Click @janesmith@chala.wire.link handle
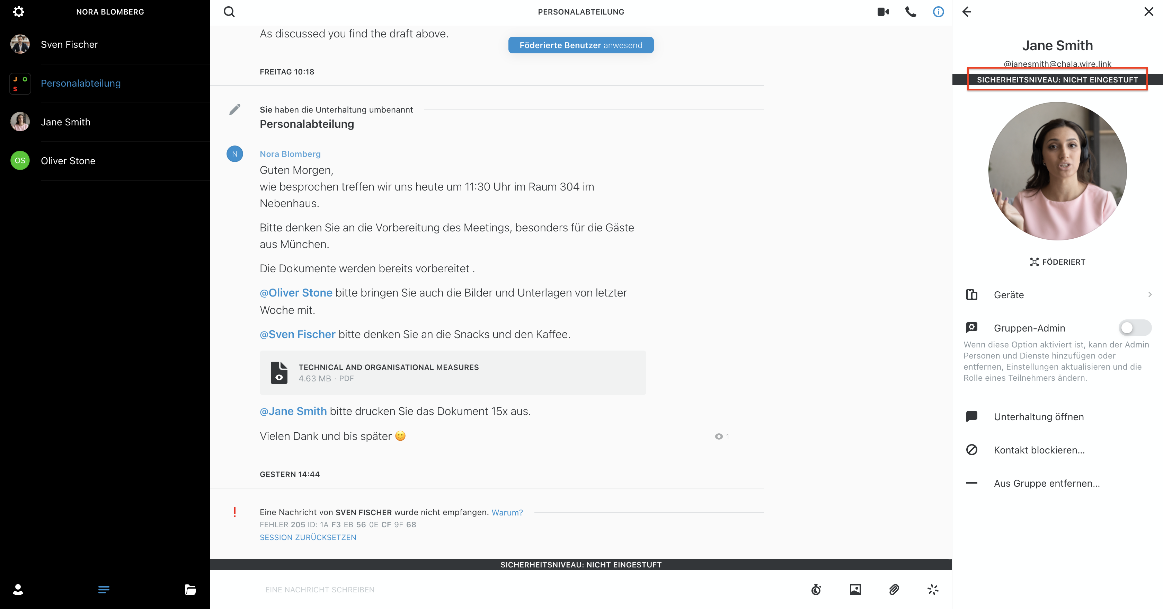This screenshot has width=1163, height=609. coord(1057,64)
